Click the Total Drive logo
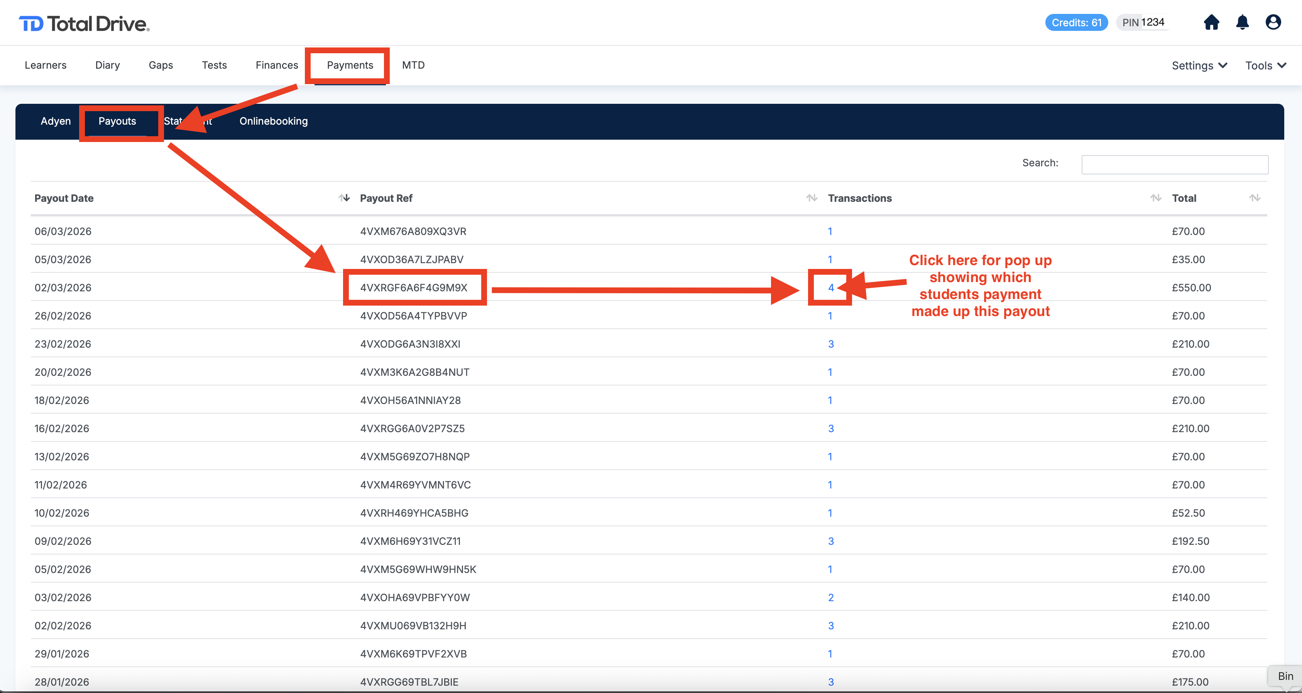The image size is (1302, 693). coord(84,24)
